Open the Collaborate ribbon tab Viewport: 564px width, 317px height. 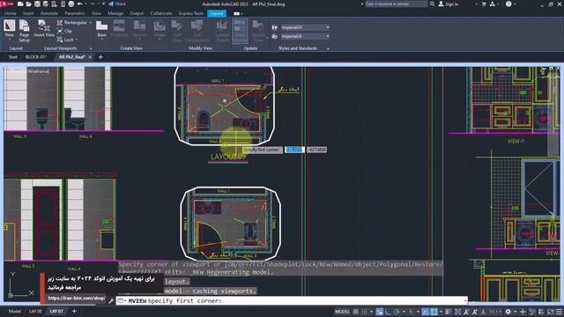tap(161, 13)
